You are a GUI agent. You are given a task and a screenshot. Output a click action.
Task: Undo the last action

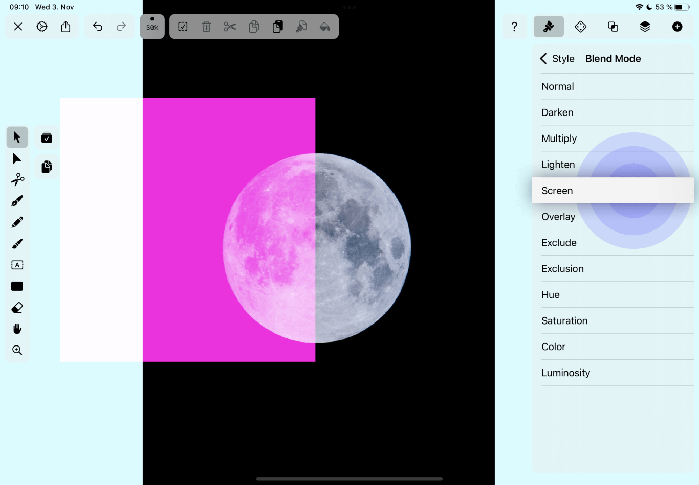[x=98, y=27]
